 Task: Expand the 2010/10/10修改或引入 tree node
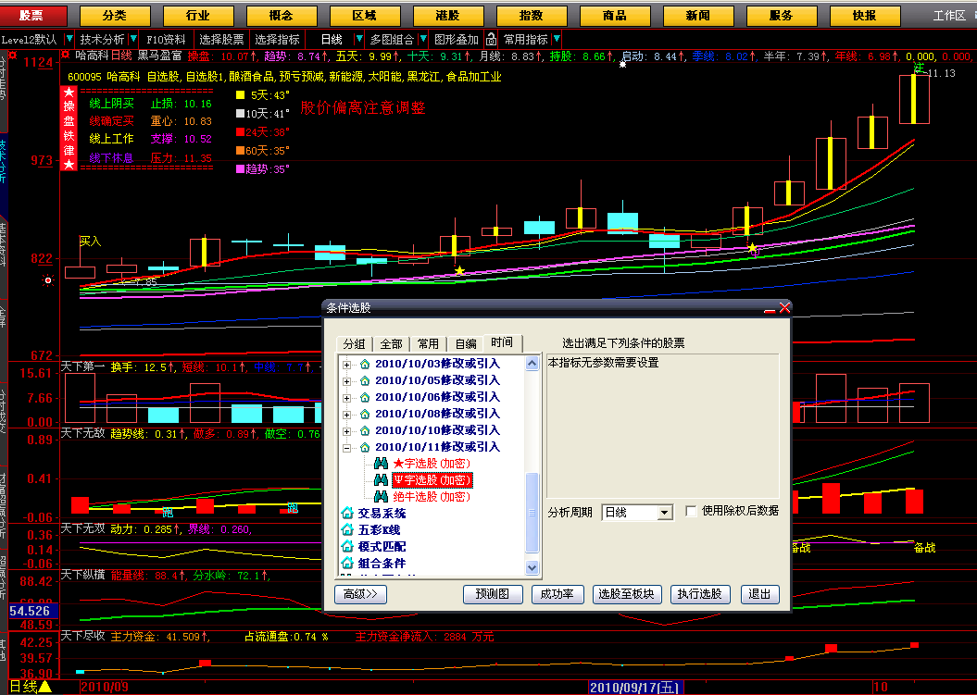pyautogui.click(x=347, y=431)
